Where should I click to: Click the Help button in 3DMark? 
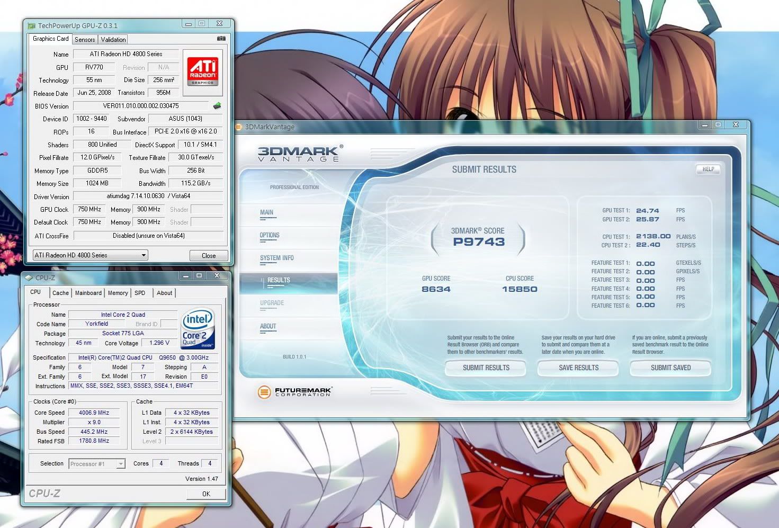click(x=708, y=169)
